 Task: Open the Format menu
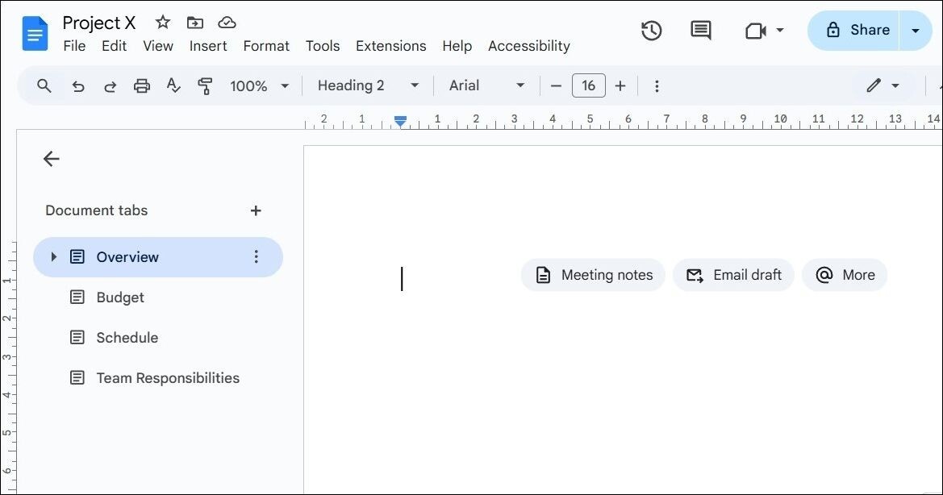(266, 46)
